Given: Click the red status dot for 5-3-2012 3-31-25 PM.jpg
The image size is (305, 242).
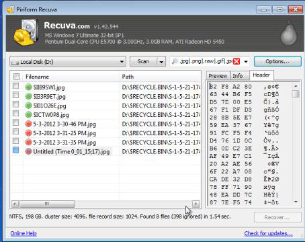Looking at the screenshot, I should click(28, 133).
